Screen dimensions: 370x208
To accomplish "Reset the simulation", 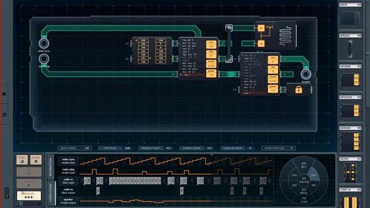I will [x=22, y=159].
